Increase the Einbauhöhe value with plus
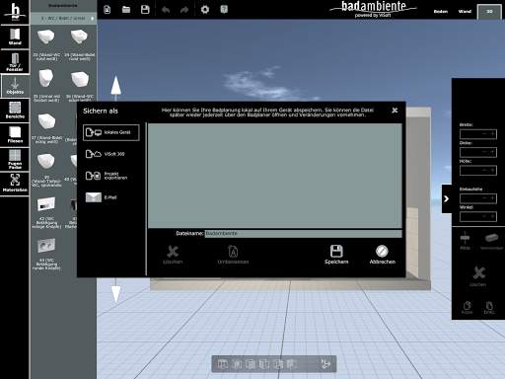Viewport: 505px width, 379px height. [x=492, y=198]
